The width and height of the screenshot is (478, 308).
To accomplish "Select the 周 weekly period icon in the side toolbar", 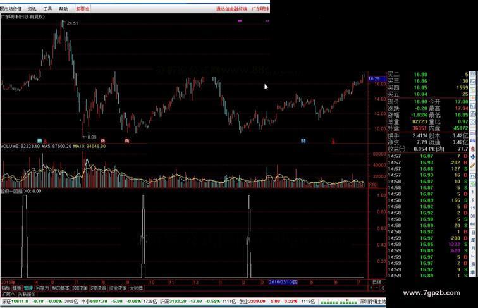I will (473, 240).
